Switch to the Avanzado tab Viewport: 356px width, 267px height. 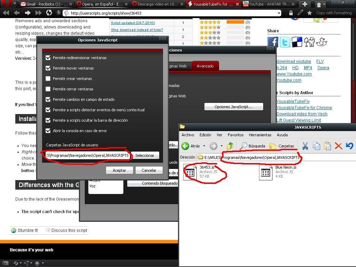point(205,66)
